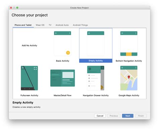Click the back arrow in Basic Activity preview
Image resolution: width=159 pixels, height=131 pixels.
[56, 33]
